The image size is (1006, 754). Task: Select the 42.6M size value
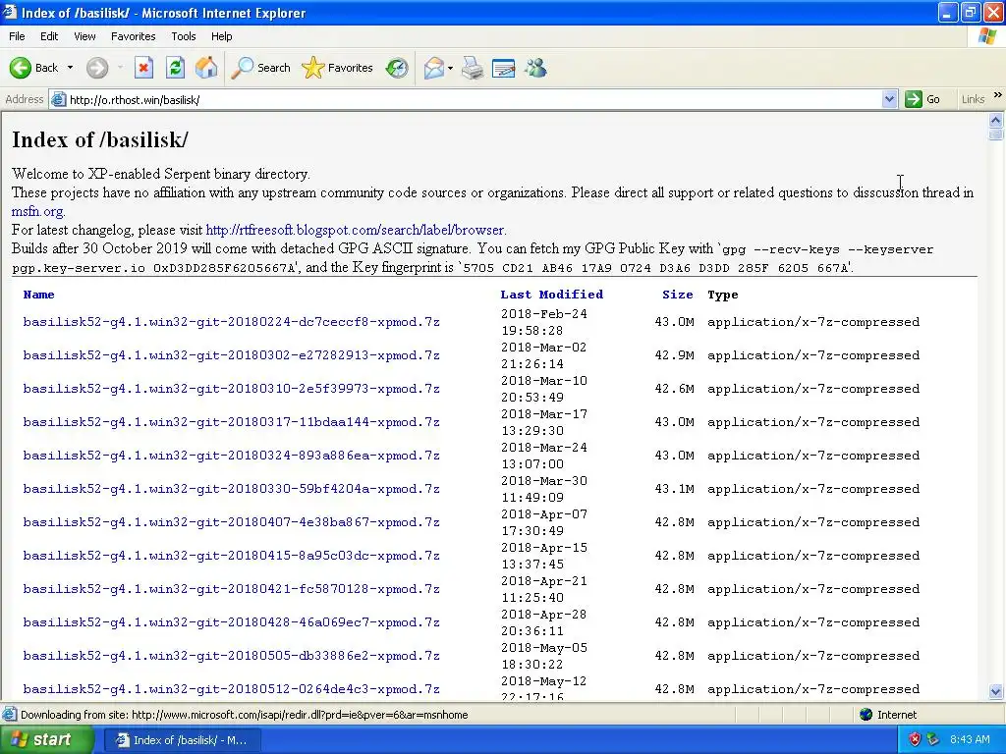pyautogui.click(x=674, y=389)
